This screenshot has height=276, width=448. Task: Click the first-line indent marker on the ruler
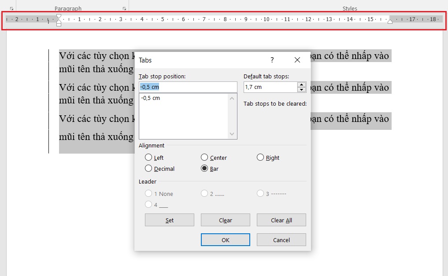[59, 16]
